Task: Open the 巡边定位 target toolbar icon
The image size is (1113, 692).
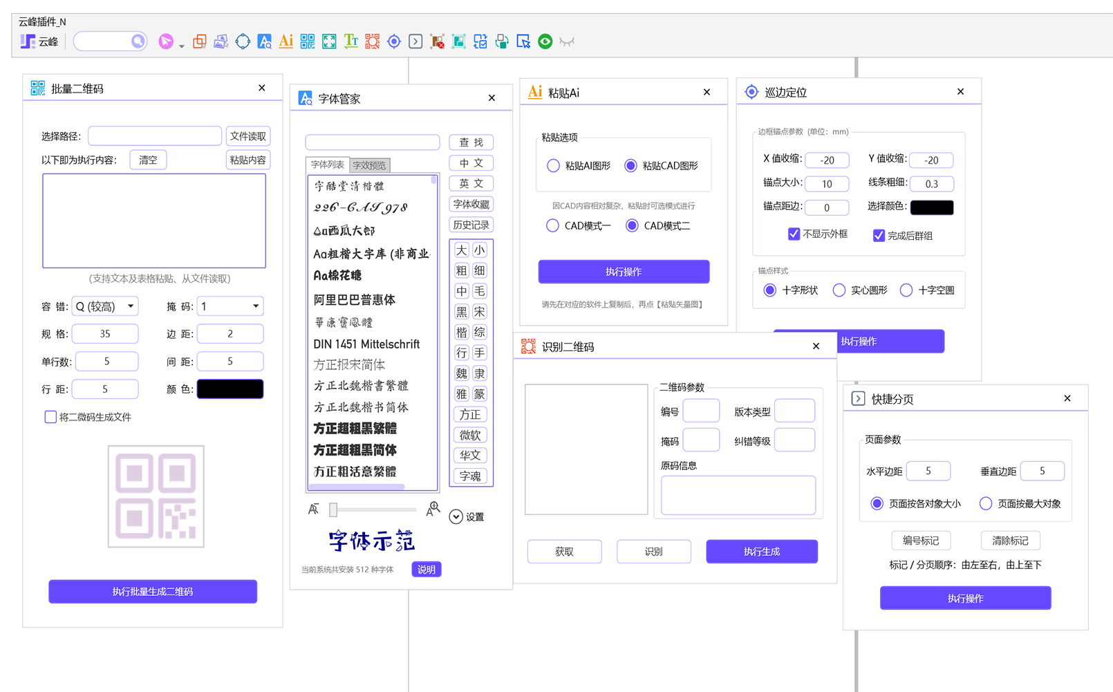Action: pos(394,41)
